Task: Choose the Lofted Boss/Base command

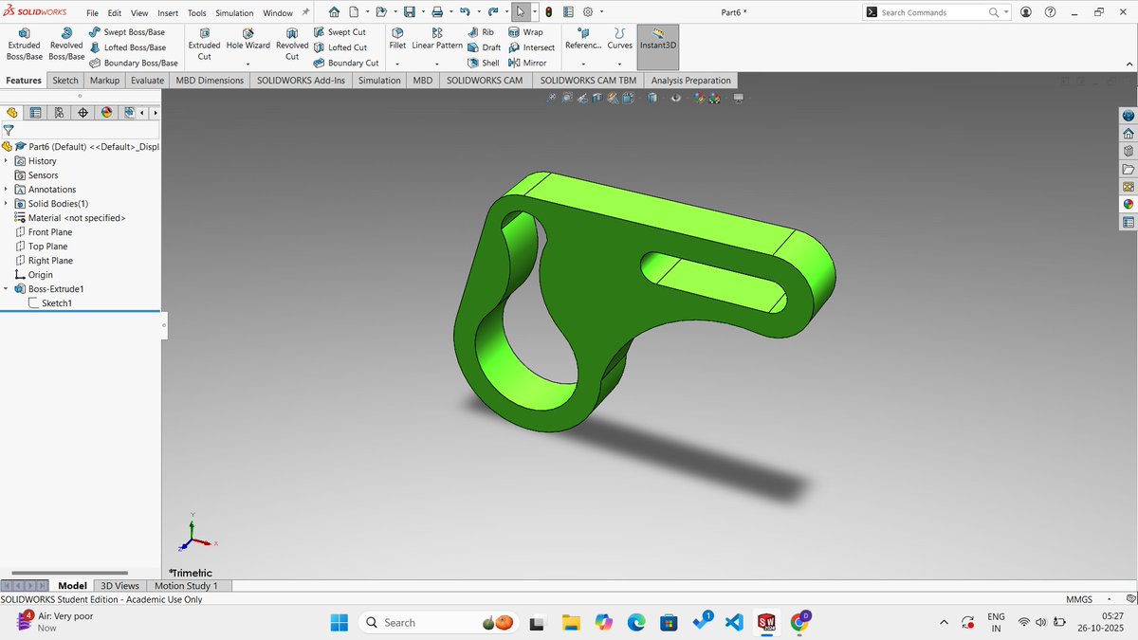Action: pos(127,47)
